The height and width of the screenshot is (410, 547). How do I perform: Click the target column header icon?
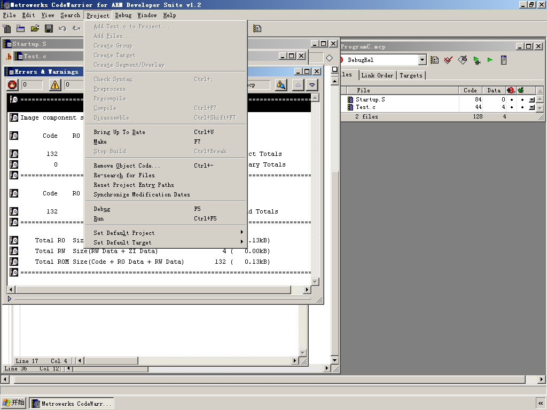tap(511, 91)
